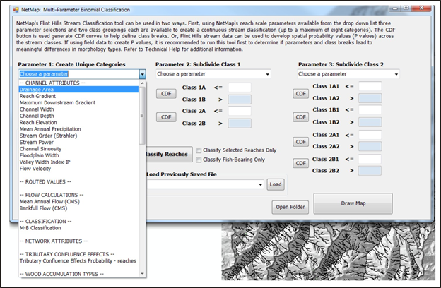Click the Classify Reaches button
The image size is (441, 288).
170,155
